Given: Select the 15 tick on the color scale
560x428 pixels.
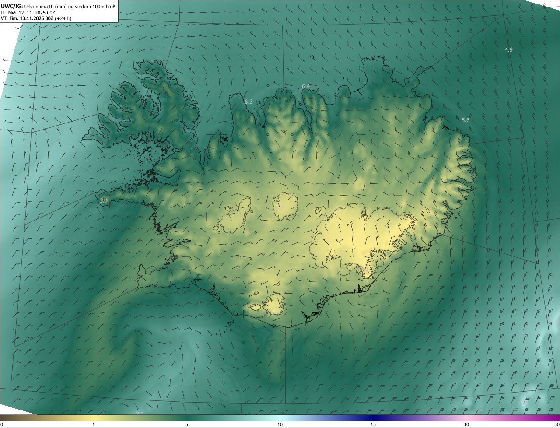Looking at the screenshot, I should pos(373,424).
